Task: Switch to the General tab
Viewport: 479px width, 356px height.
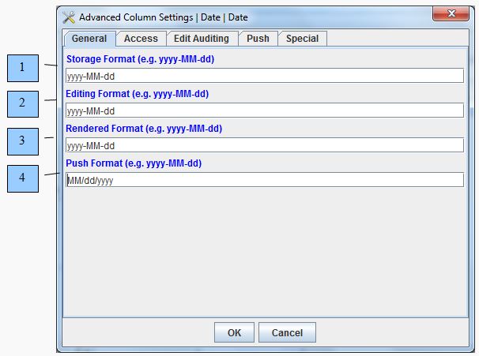Action: (89, 39)
